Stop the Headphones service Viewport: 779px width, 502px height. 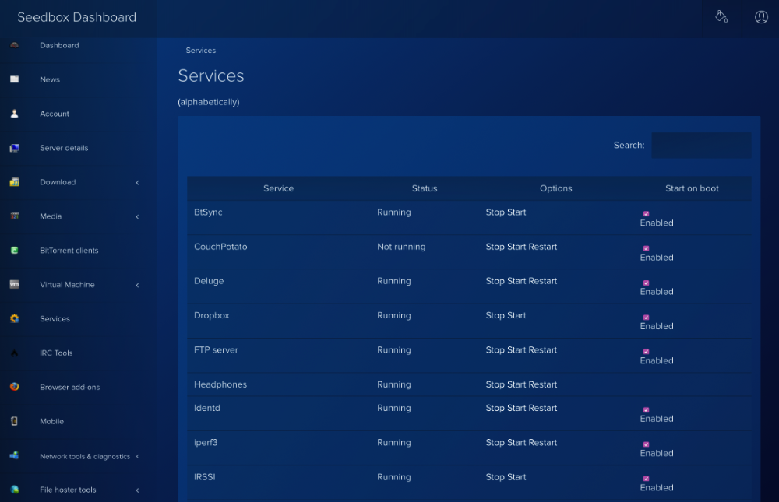[x=495, y=384]
